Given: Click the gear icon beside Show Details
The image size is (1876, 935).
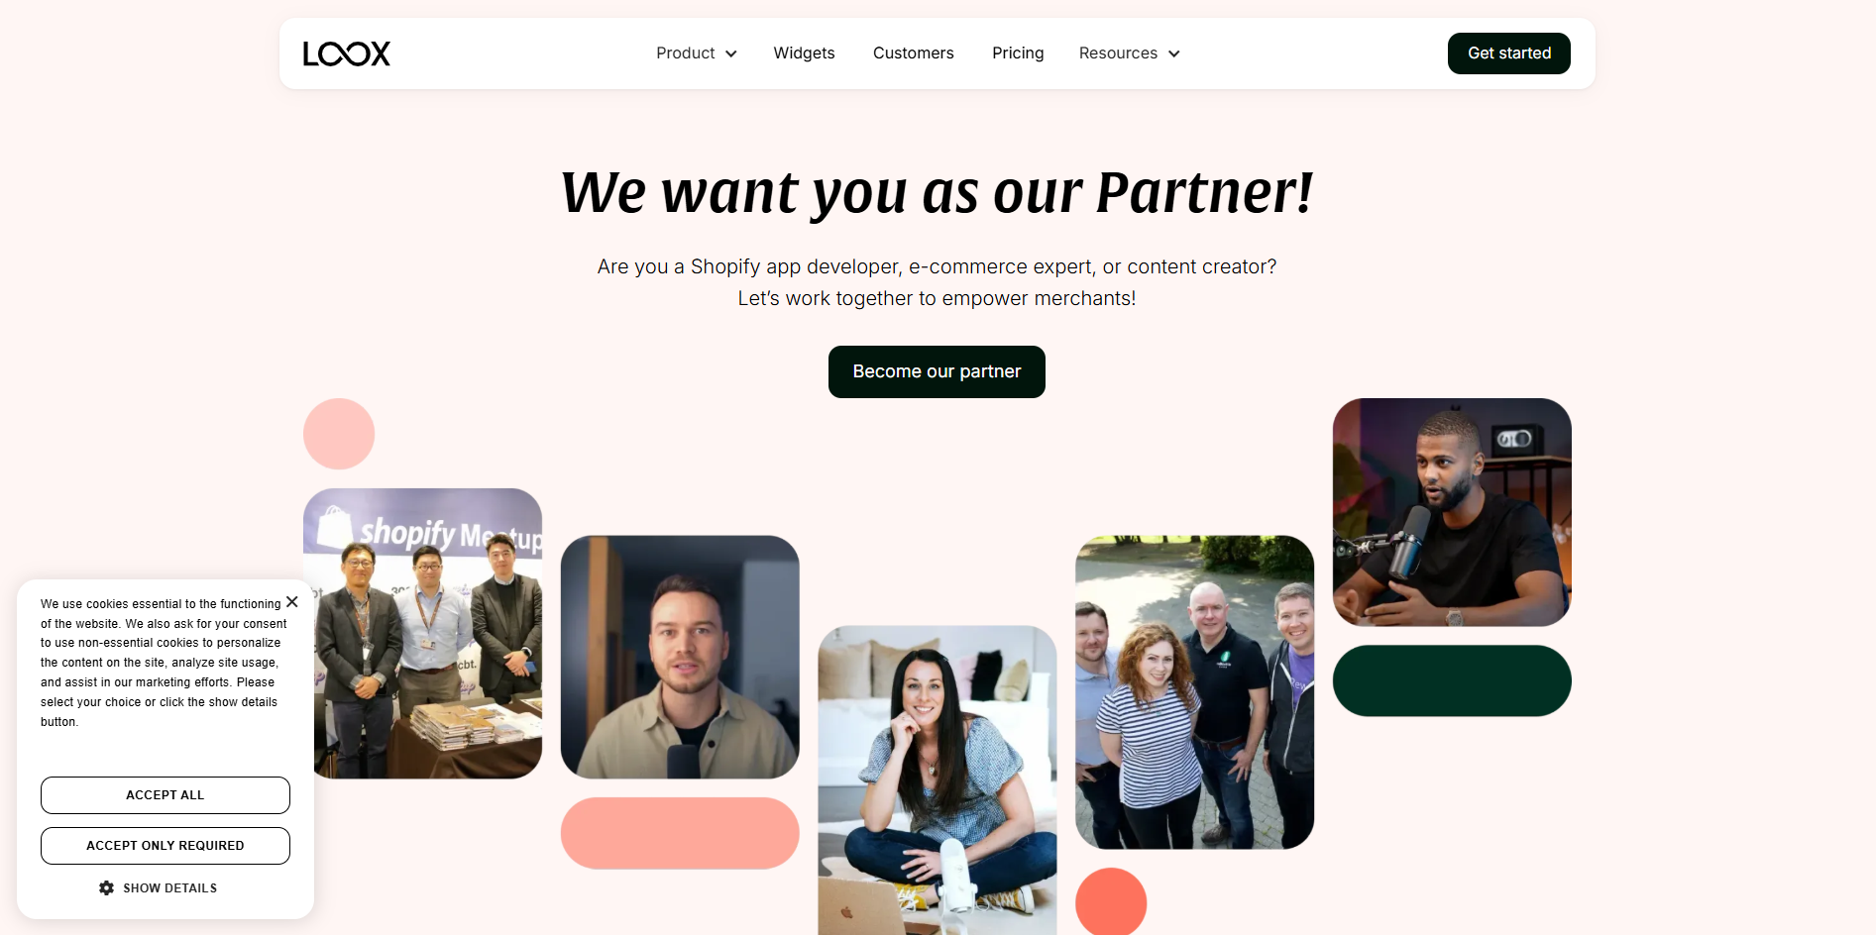Looking at the screenshot, I should pos(107,888).
